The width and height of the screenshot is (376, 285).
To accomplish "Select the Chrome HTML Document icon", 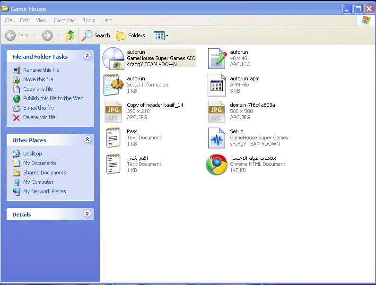I will point(217,164).
